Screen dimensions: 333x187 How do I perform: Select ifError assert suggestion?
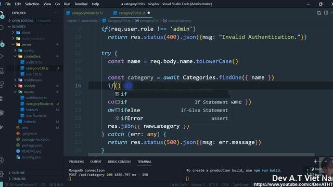click(172, 118)
